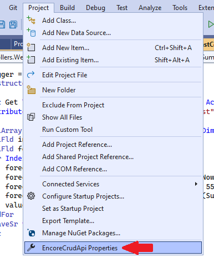The width and height of the screenshot is (214, 262).
Task: Choose Add New Item... entry
Action: [x=113, y=48]
